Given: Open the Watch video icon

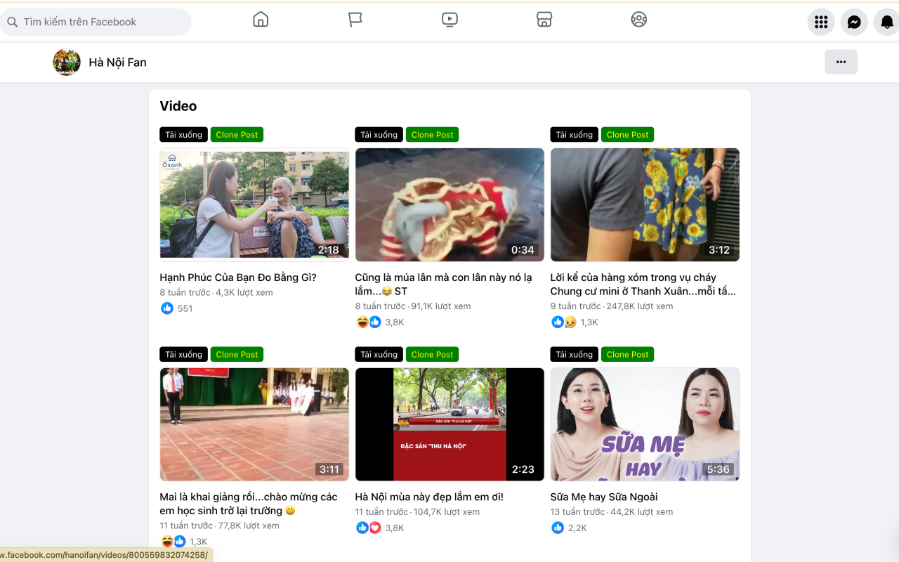Looking at the screenshot, I should pos(450,20).
